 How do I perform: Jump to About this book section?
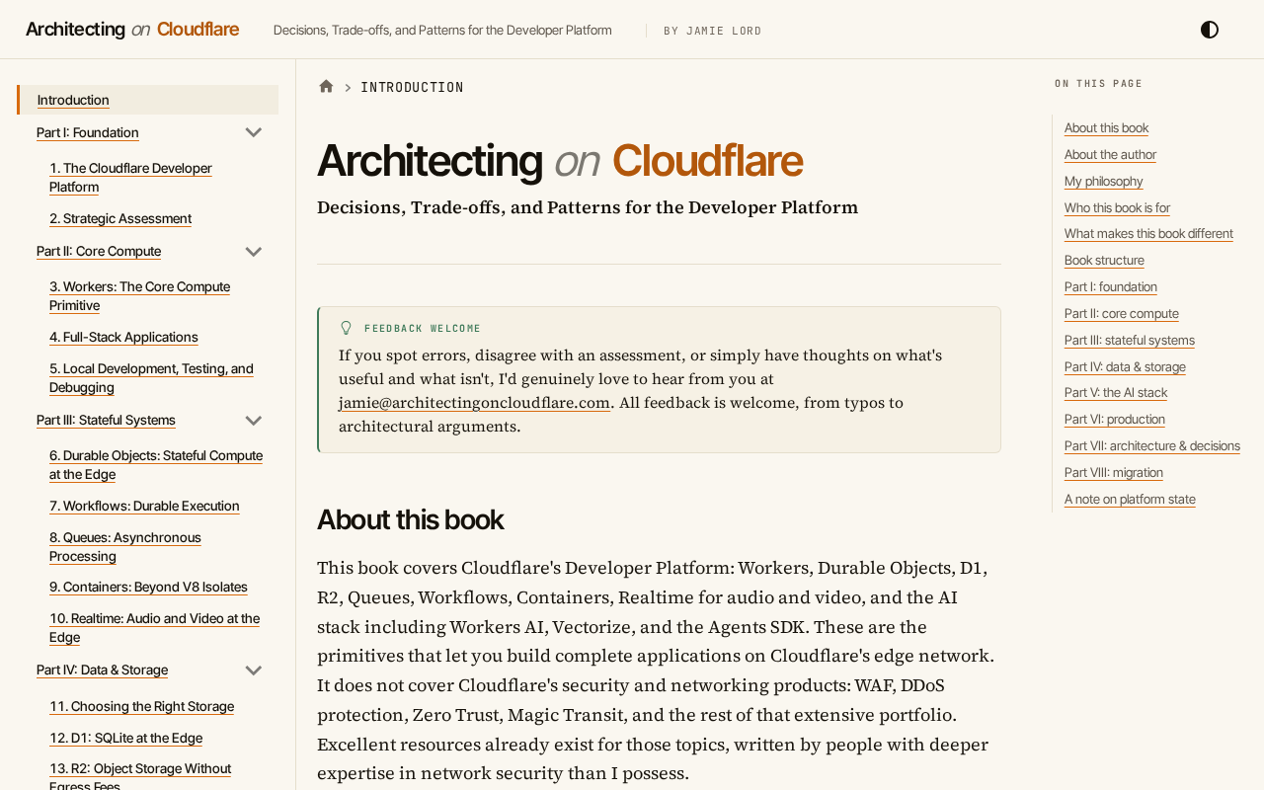(x=1106, y=127)
